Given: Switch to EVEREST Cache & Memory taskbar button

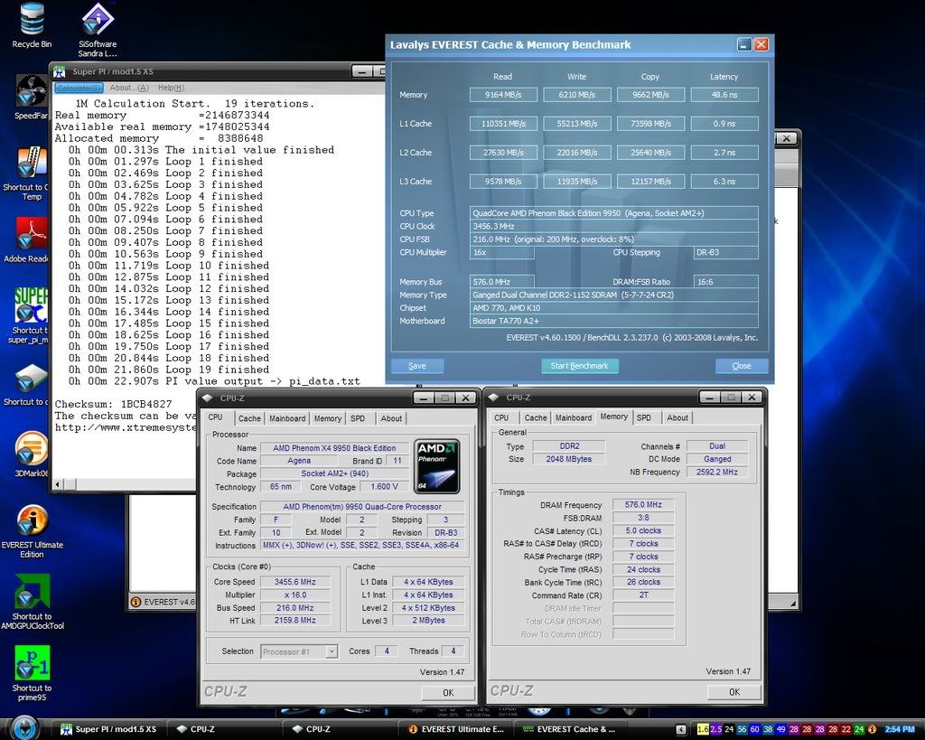Looking at the screenshot, I should (571, 729).
